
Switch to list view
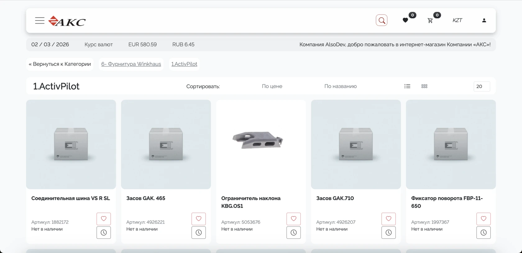(x=407, y=86)
